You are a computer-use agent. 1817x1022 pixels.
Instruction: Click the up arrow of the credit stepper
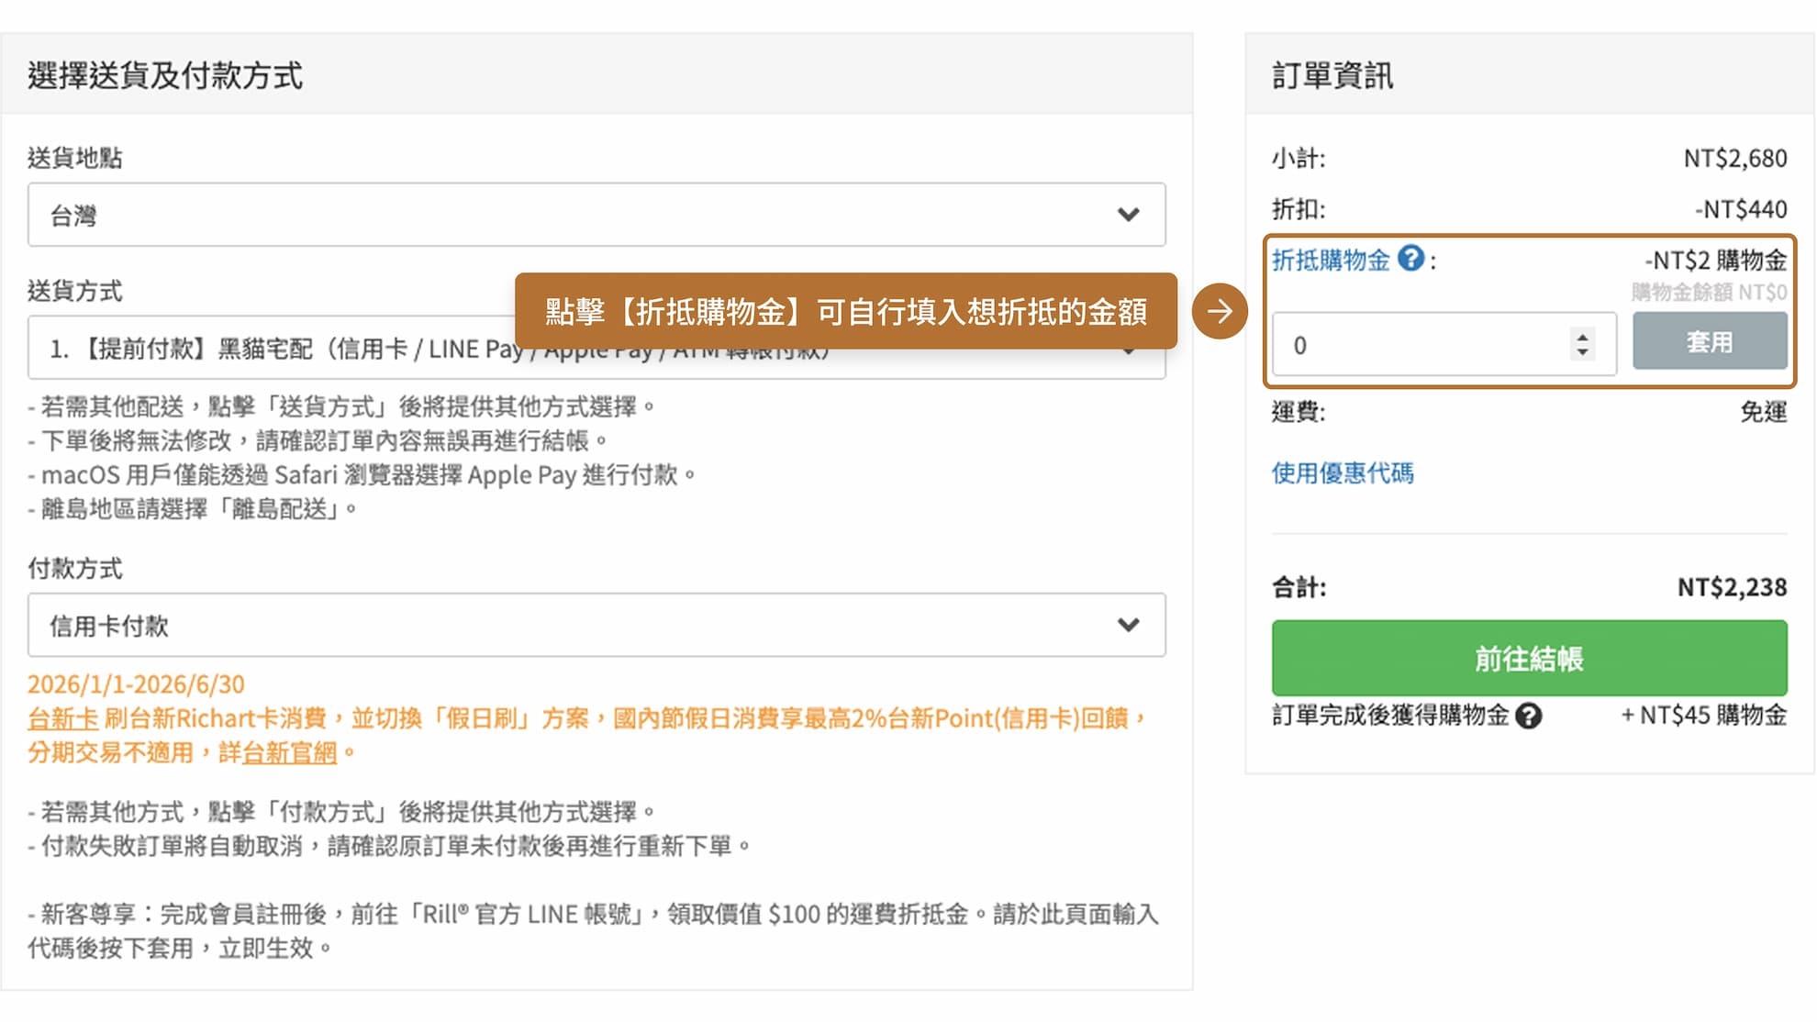(1581, 336)
